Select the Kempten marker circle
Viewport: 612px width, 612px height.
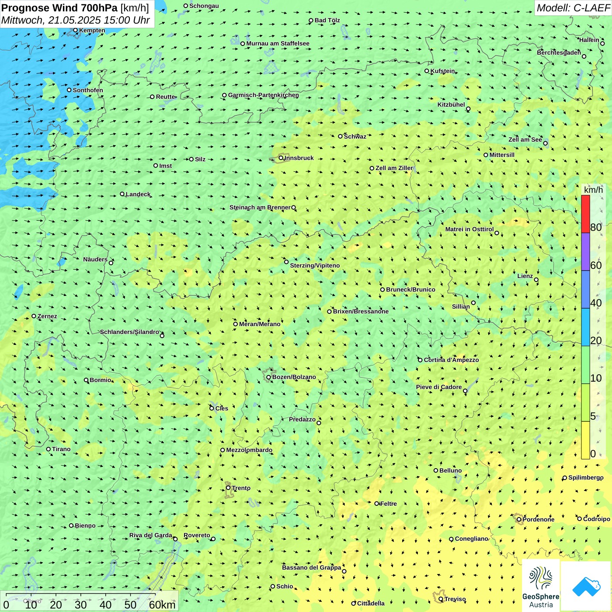[76, 30]
